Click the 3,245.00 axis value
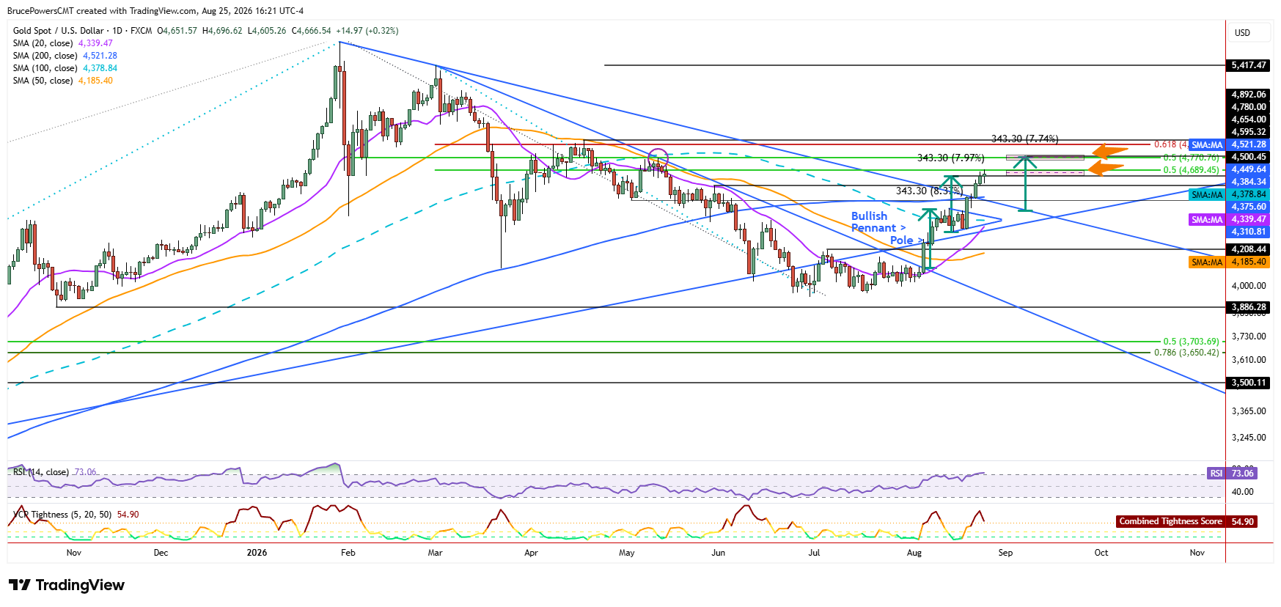The width and height of the screenshot is (1281, 607). 1249,438
